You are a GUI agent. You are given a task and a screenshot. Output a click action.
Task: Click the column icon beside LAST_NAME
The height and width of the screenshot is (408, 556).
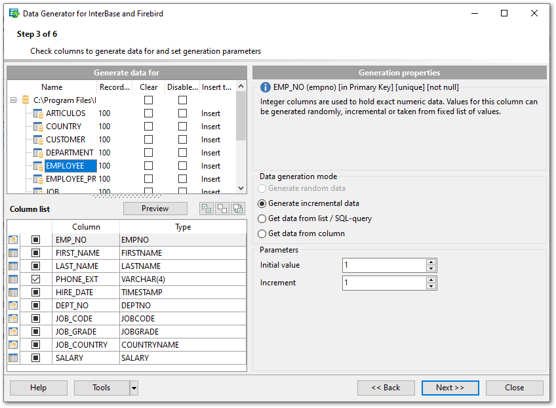coord(13,266)
